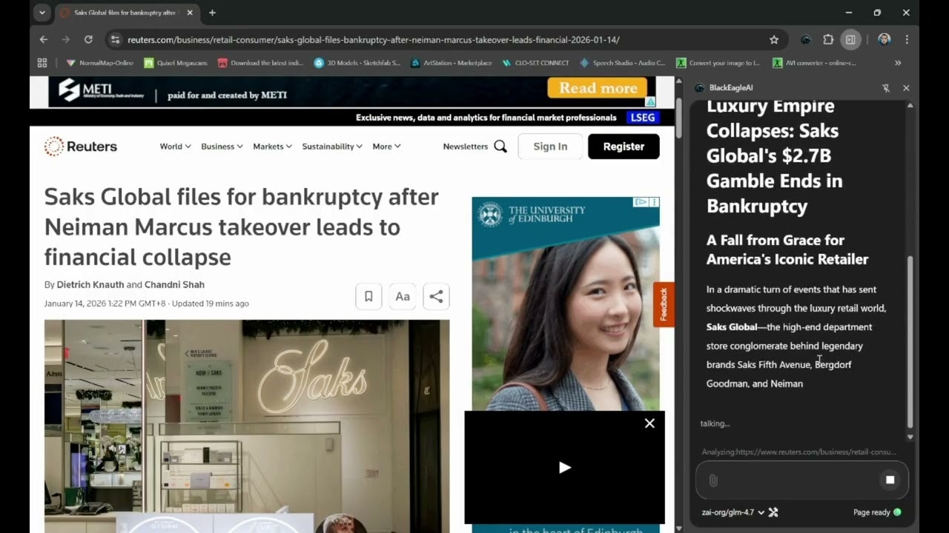Expand the Markets menu
The height and width of the screenshot is (533, 949).
pyautogui.click(x=272, y=147)
